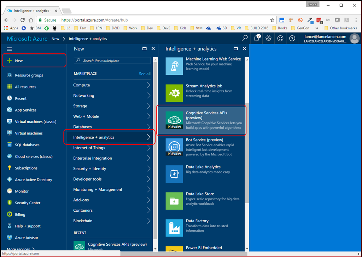Click the Subscriptions key icon
This screenshot has height=257, width=362.
10,168
